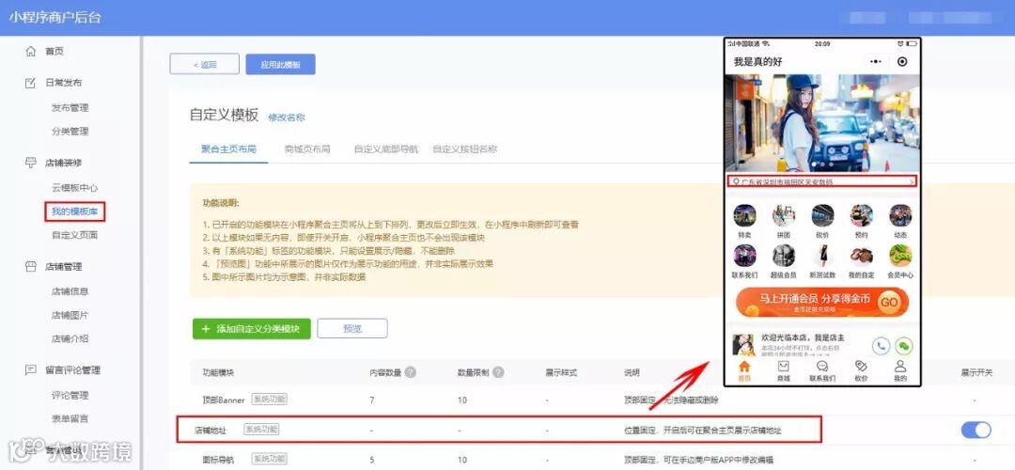Toggle the 店铺地址 display switch
Image resolution: width=1015 pixels, height=470 pixels.
(x=976, y=430)
